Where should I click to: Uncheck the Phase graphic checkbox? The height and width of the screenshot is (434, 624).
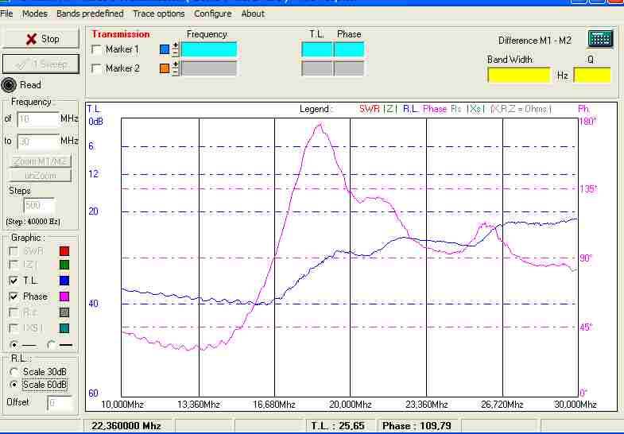coord(14,296)
